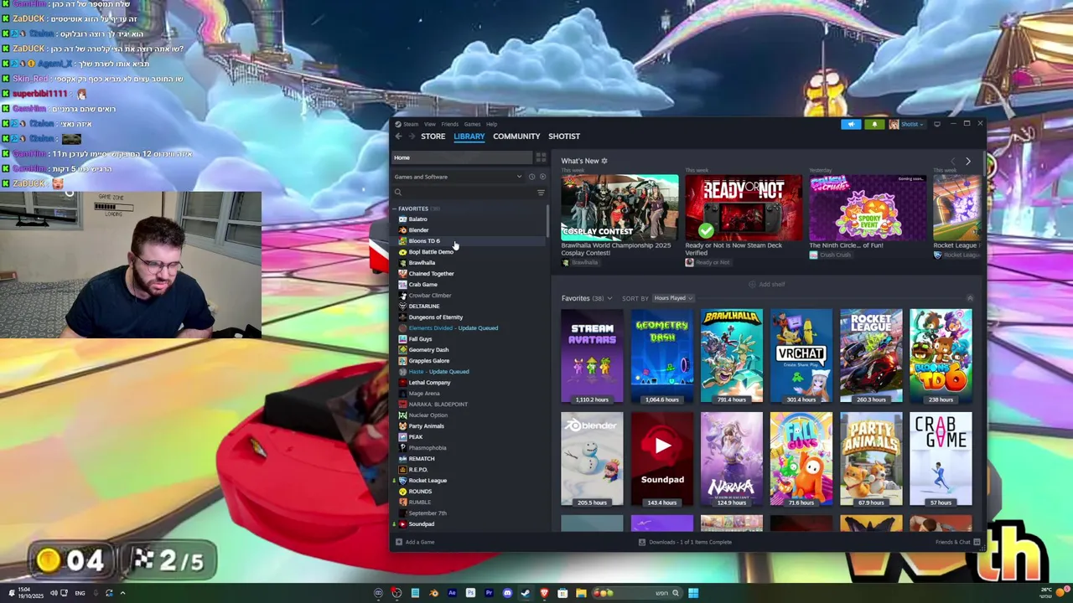Image resolution: width=1073 pixels, height=603 pixels.
Task: Open the Shotist account dropdown
Action: tap(906, 124)
